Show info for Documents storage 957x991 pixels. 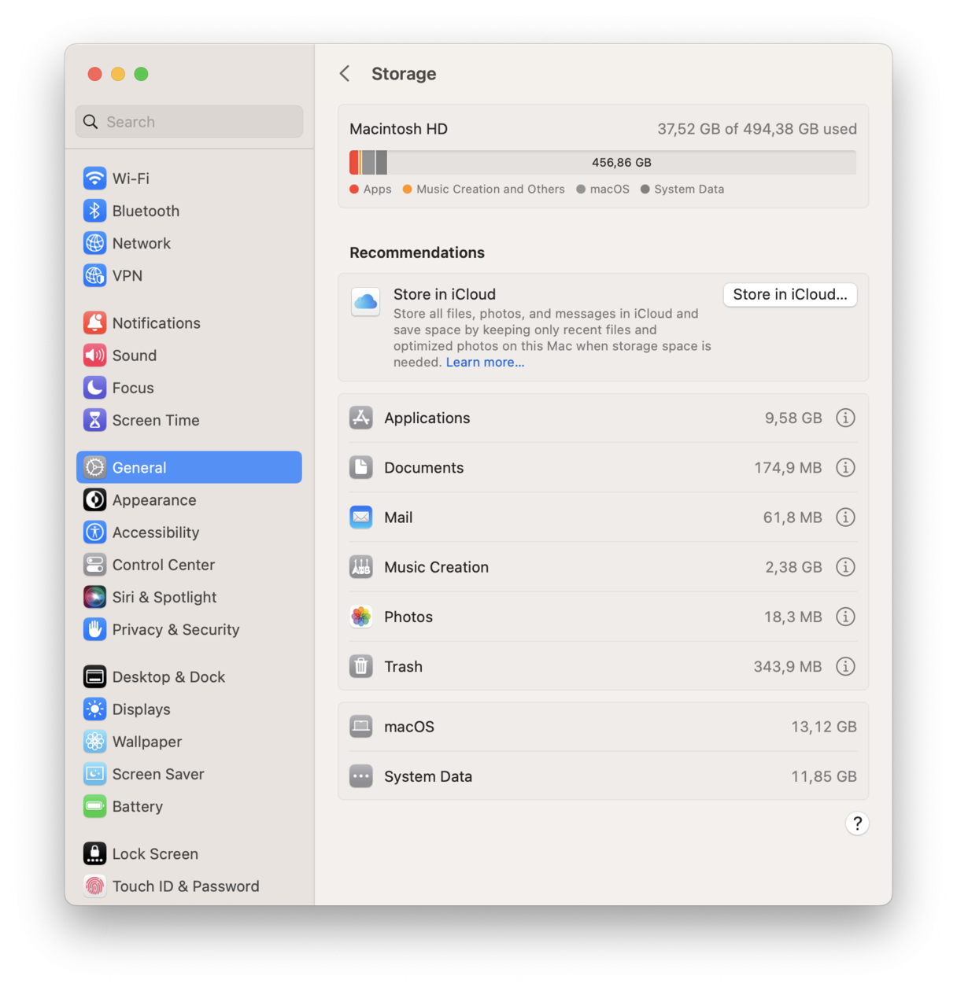[845, 467]
